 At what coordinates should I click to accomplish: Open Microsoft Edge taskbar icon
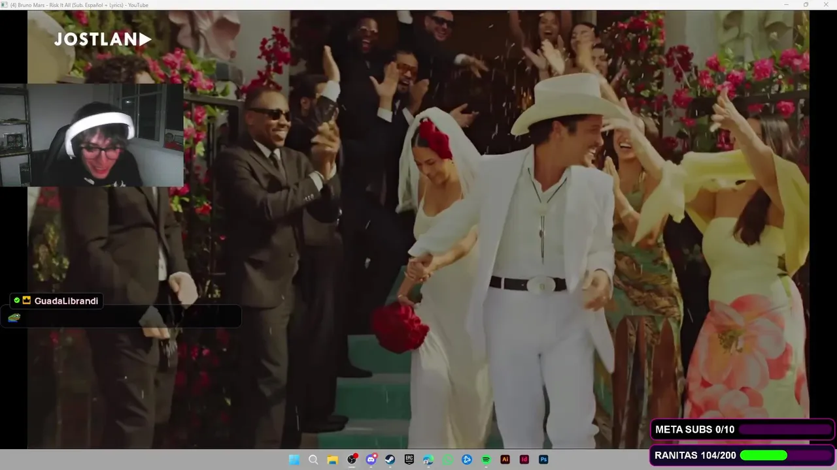tap(428, 460)
